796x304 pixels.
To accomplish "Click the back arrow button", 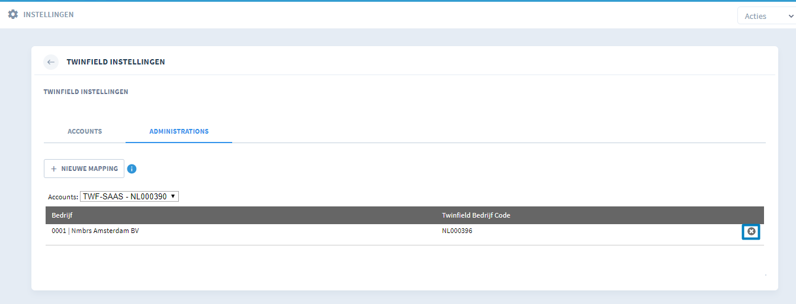I will tap(51, 62).
